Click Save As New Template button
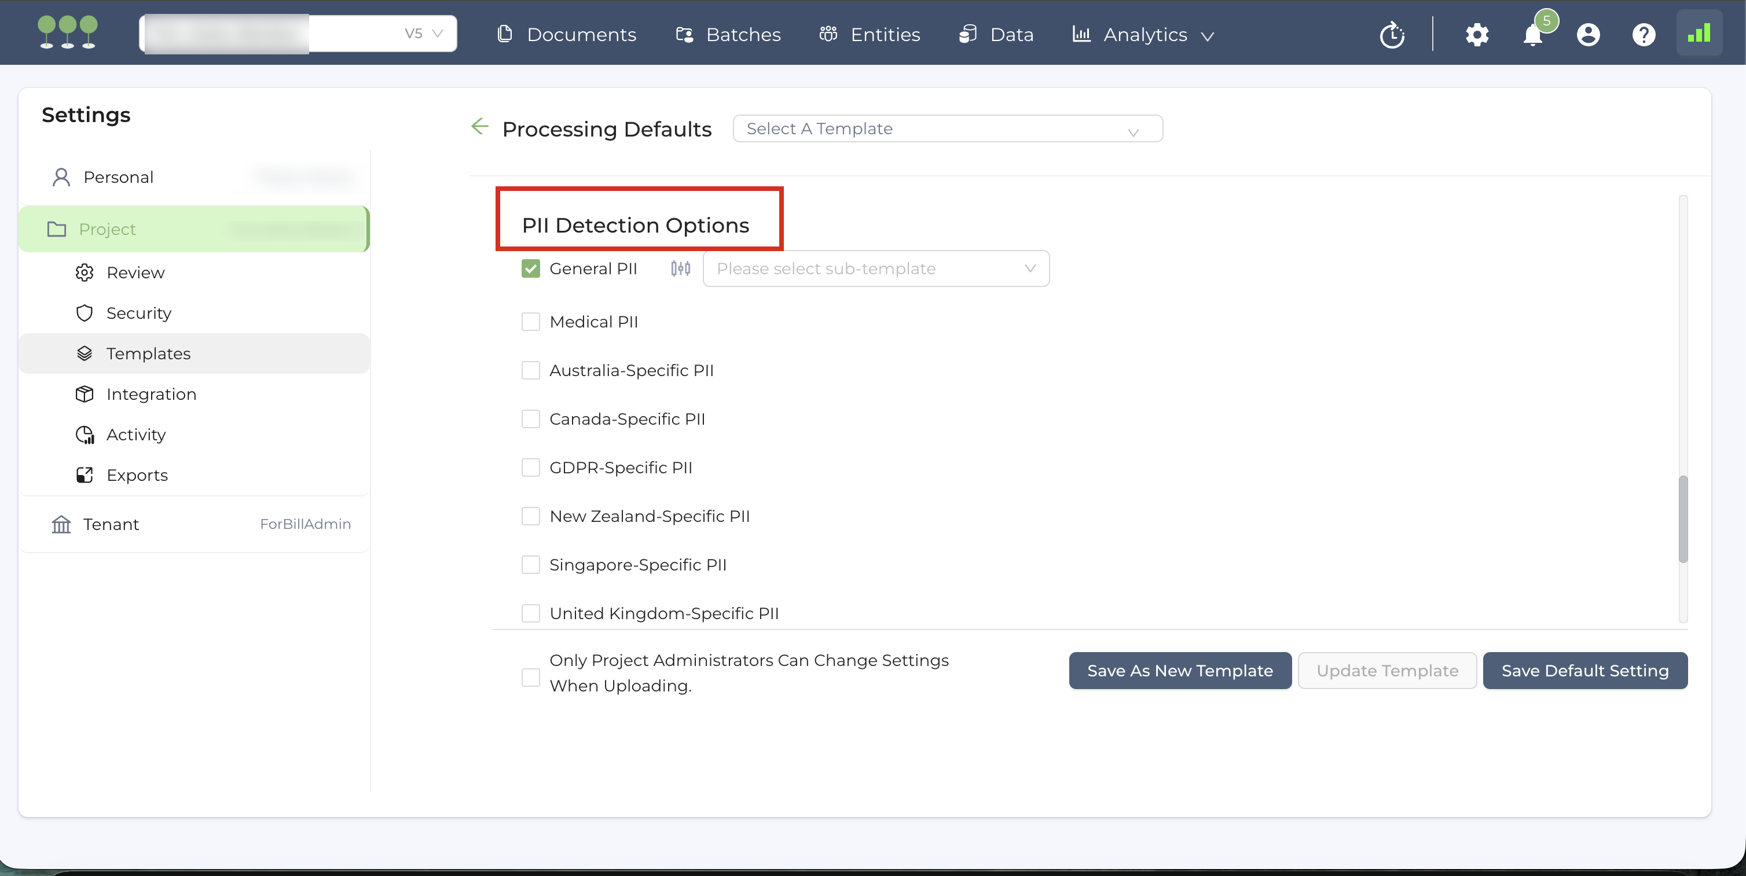The height and width of the screenshot is (876, 1746). pyautogui.click(x=1179, y=671)
